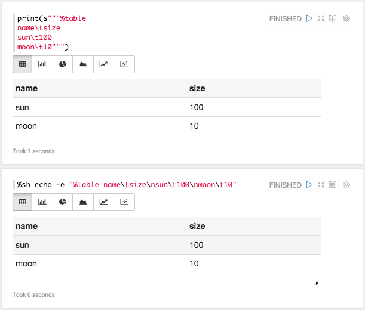Switch first paragraph to bar chart view
Viewport: 365px width, 310px height.
pyautogui.click(x=42, y=64)
